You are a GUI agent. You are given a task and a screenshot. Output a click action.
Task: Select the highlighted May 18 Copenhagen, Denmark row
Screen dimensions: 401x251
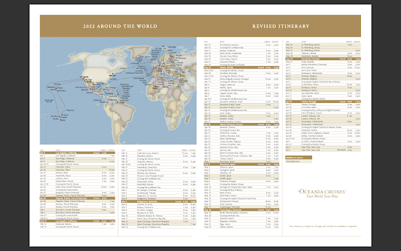tap(241, 210)
